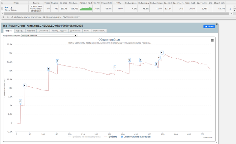Click the $ marker near game 121
The height and width of the screenshot is (144, 236).
pyautogui.click(x=49, y=69)
